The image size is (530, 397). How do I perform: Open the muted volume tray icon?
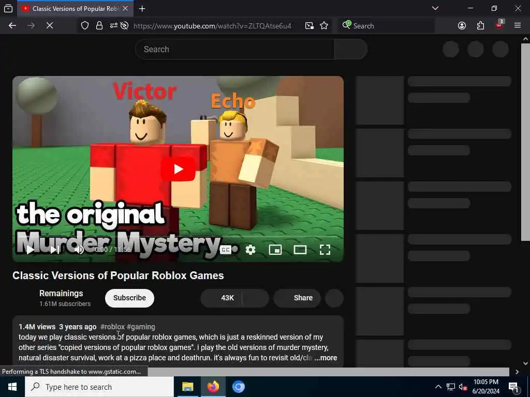pyautogui.click(x=463, y=387)
